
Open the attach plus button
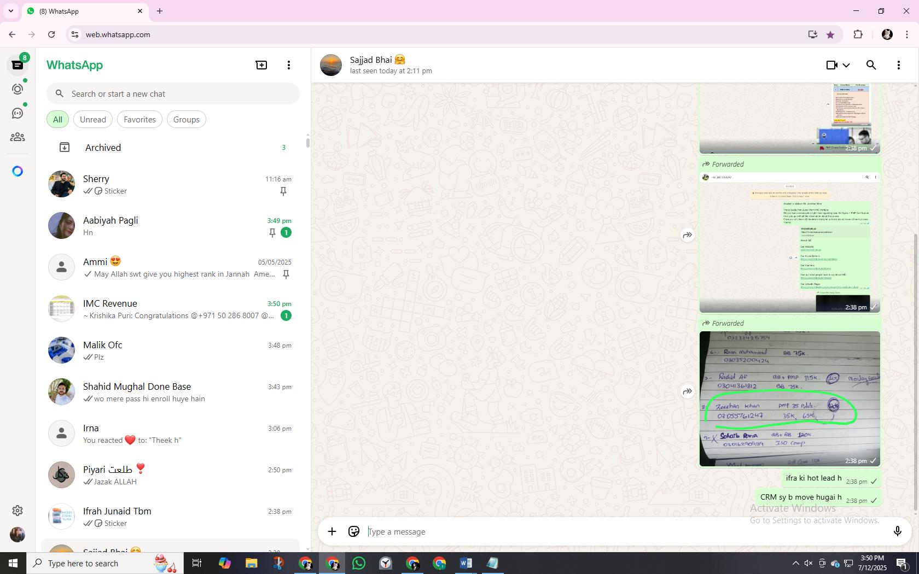[332, 531]
